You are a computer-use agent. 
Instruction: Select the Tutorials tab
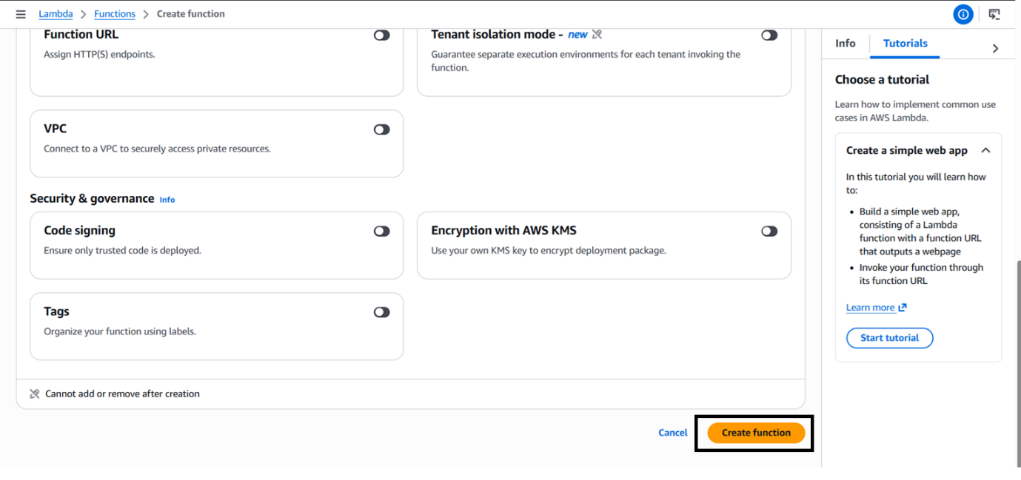coord(905,44)
